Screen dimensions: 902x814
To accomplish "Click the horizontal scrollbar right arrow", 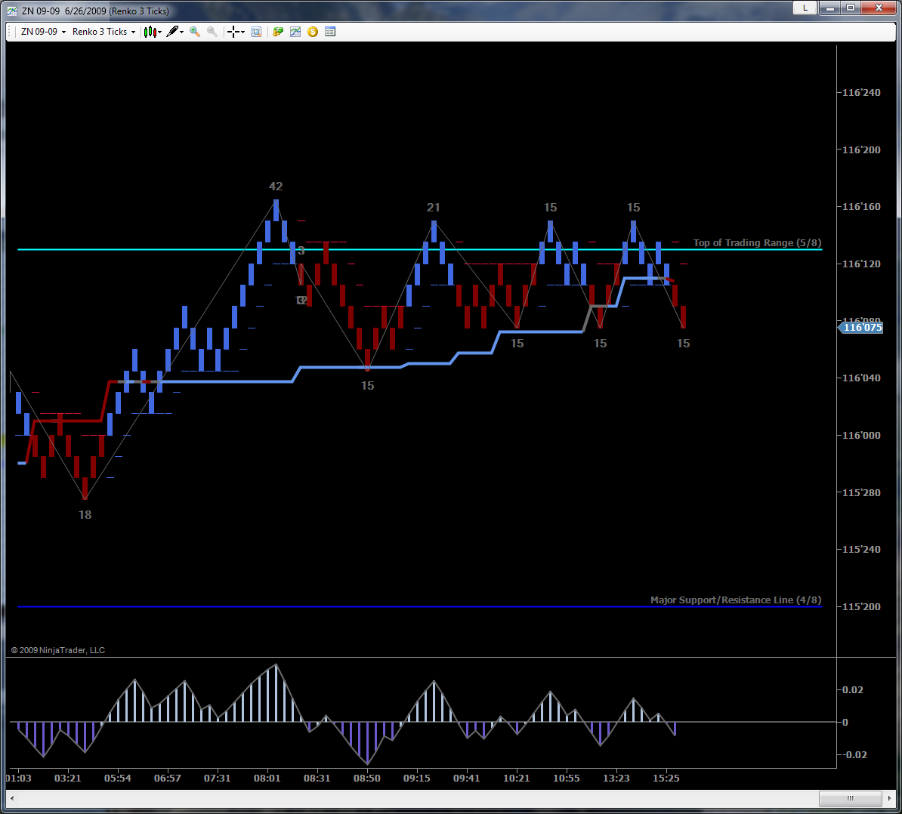I will point(890,798).
